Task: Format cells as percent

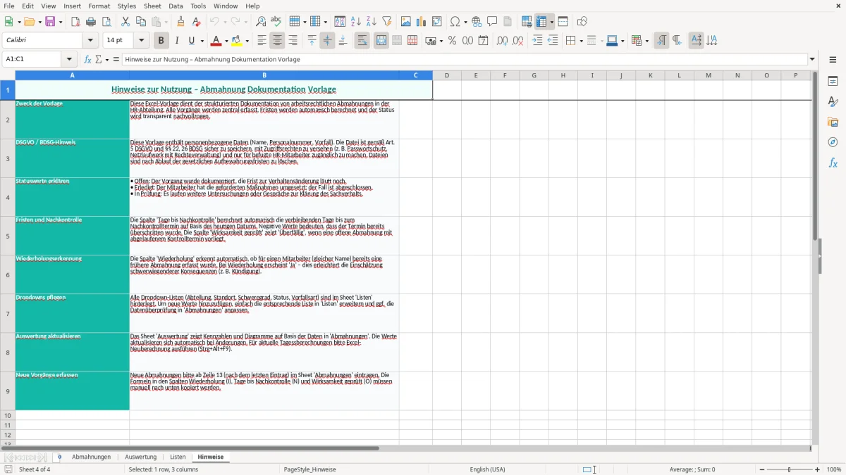Action: pos(453,41)
